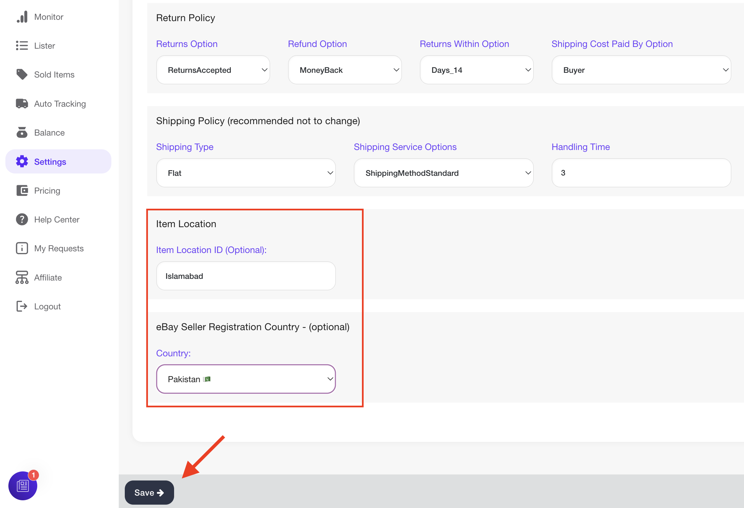Click the Sold Items tag icon

click(x=22, y=74)
